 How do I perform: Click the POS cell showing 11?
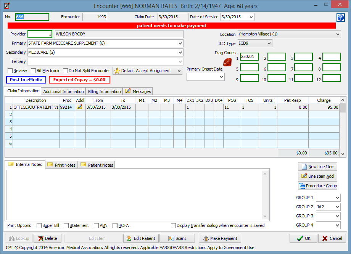click(x=232, y=107)
